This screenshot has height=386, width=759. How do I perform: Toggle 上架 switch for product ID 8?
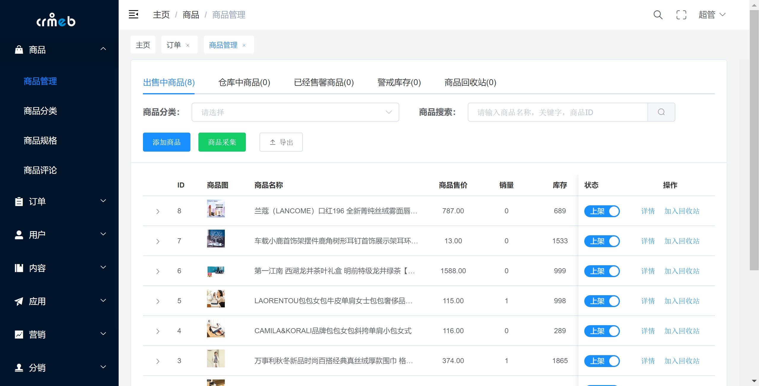[x=602, y=211]
